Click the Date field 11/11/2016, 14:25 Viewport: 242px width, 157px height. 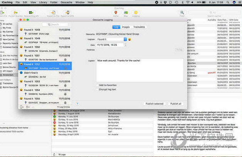tap(110, 45)
